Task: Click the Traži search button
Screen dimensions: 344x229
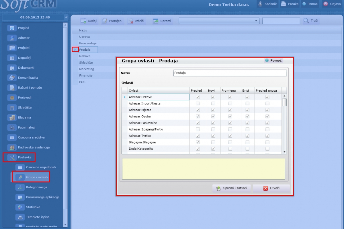Action: tap(311, 21)
